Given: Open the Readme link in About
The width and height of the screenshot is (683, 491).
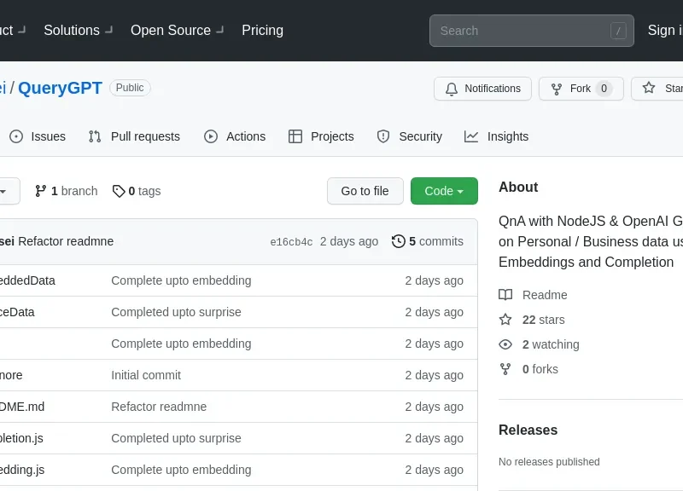Looking at the screenshot, I should (x=533, y=295).
